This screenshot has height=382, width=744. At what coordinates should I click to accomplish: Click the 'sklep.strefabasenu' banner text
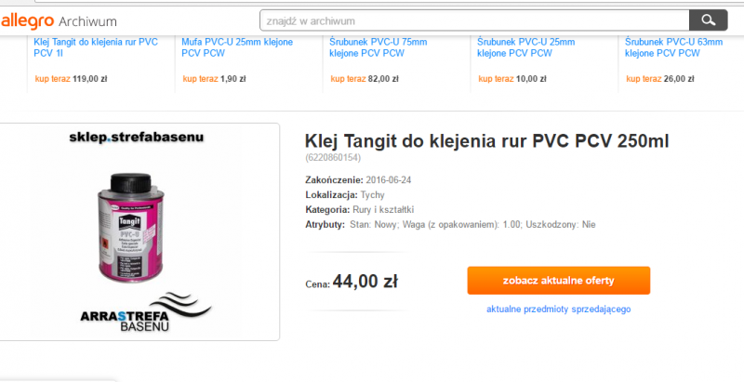pyautogui.click(x=136, y=138)
